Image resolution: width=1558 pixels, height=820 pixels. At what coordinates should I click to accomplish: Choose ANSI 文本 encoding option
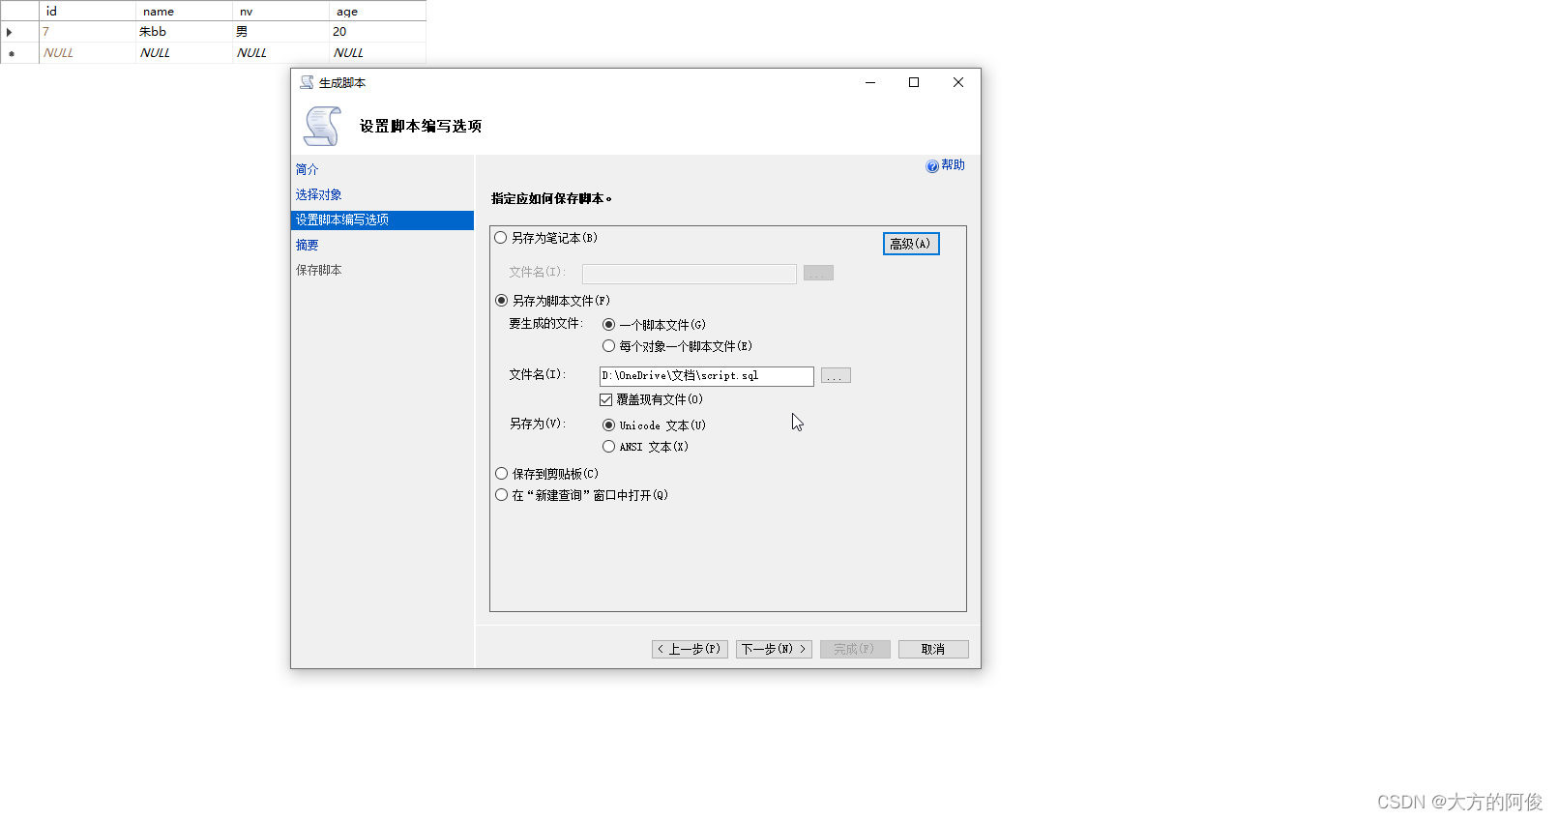point(608,447)
